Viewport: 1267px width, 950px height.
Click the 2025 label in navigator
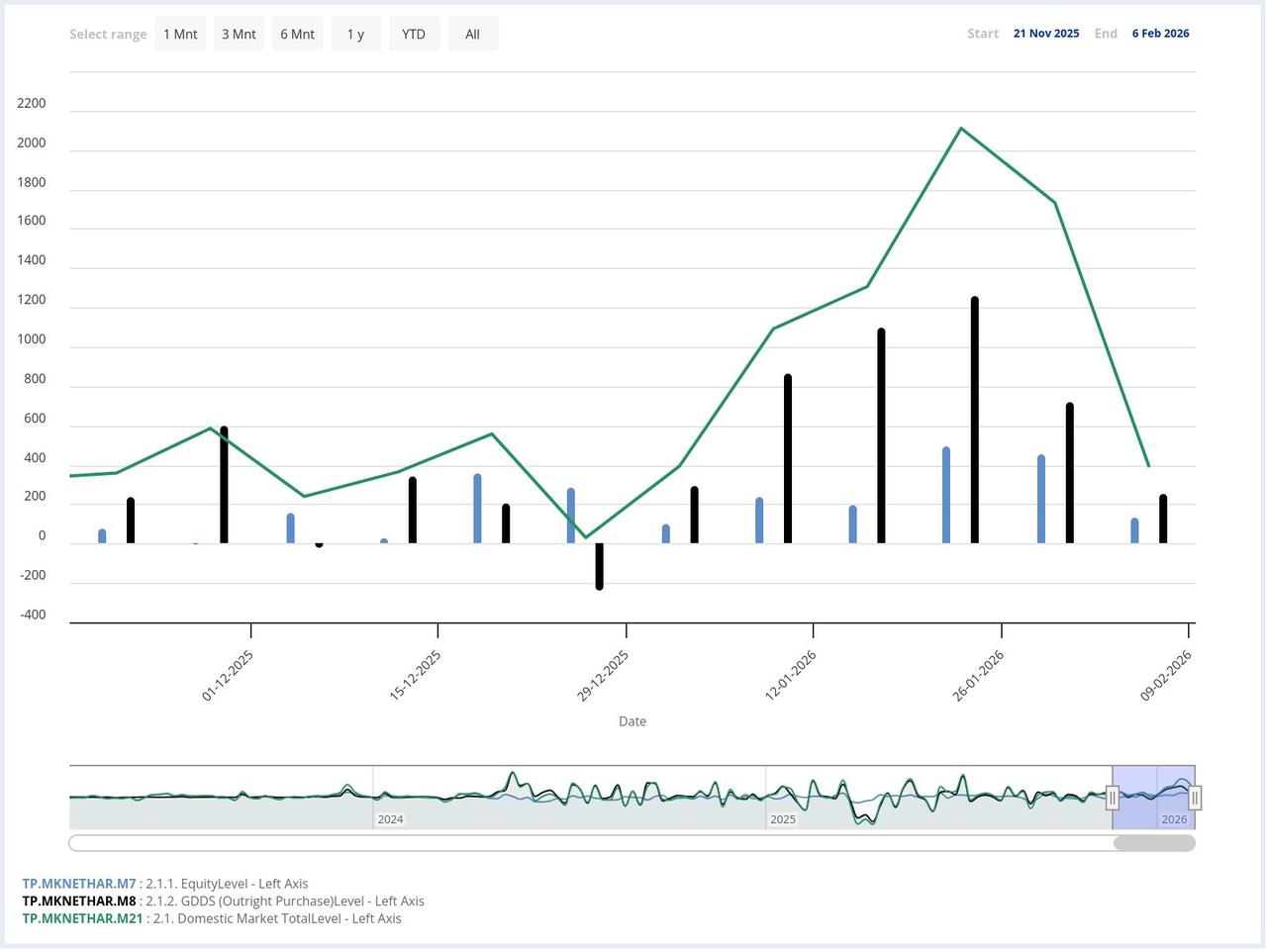click(x=782, y=819)
